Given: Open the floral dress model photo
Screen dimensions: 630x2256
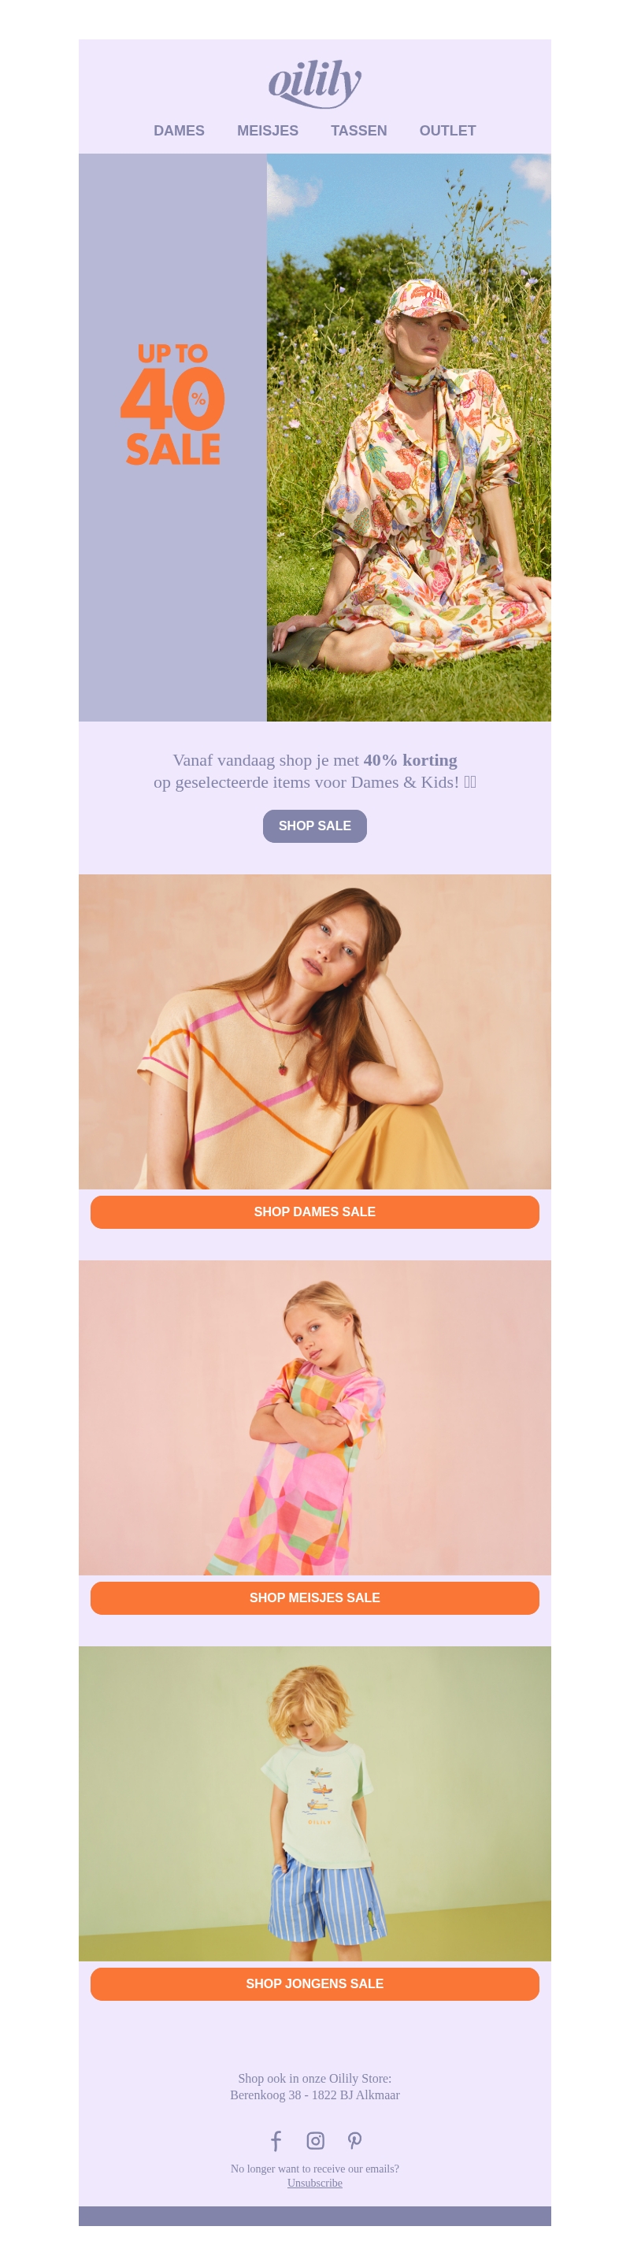Looking at the screenshot, I should 409,438.
